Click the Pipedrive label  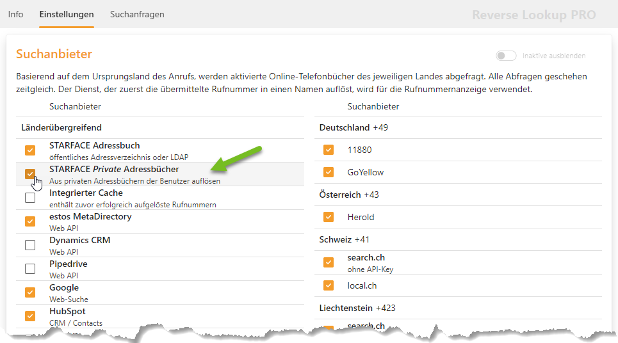pyautogui.click(x=68, y=264)
